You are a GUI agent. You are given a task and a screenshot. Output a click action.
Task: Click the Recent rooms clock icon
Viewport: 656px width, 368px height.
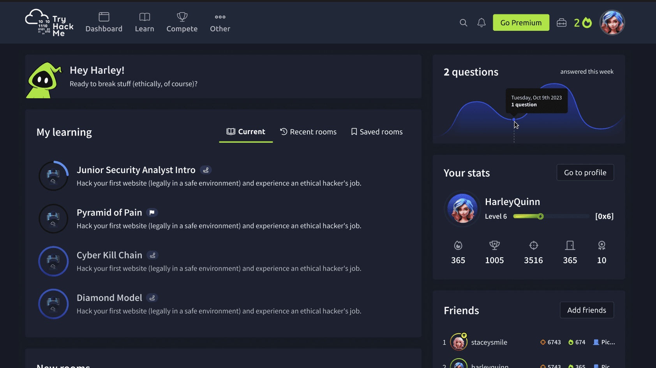(284, 132)
